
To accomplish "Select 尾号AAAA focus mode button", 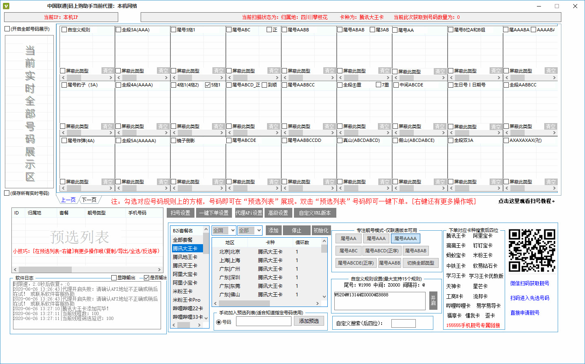I will 405,238.
